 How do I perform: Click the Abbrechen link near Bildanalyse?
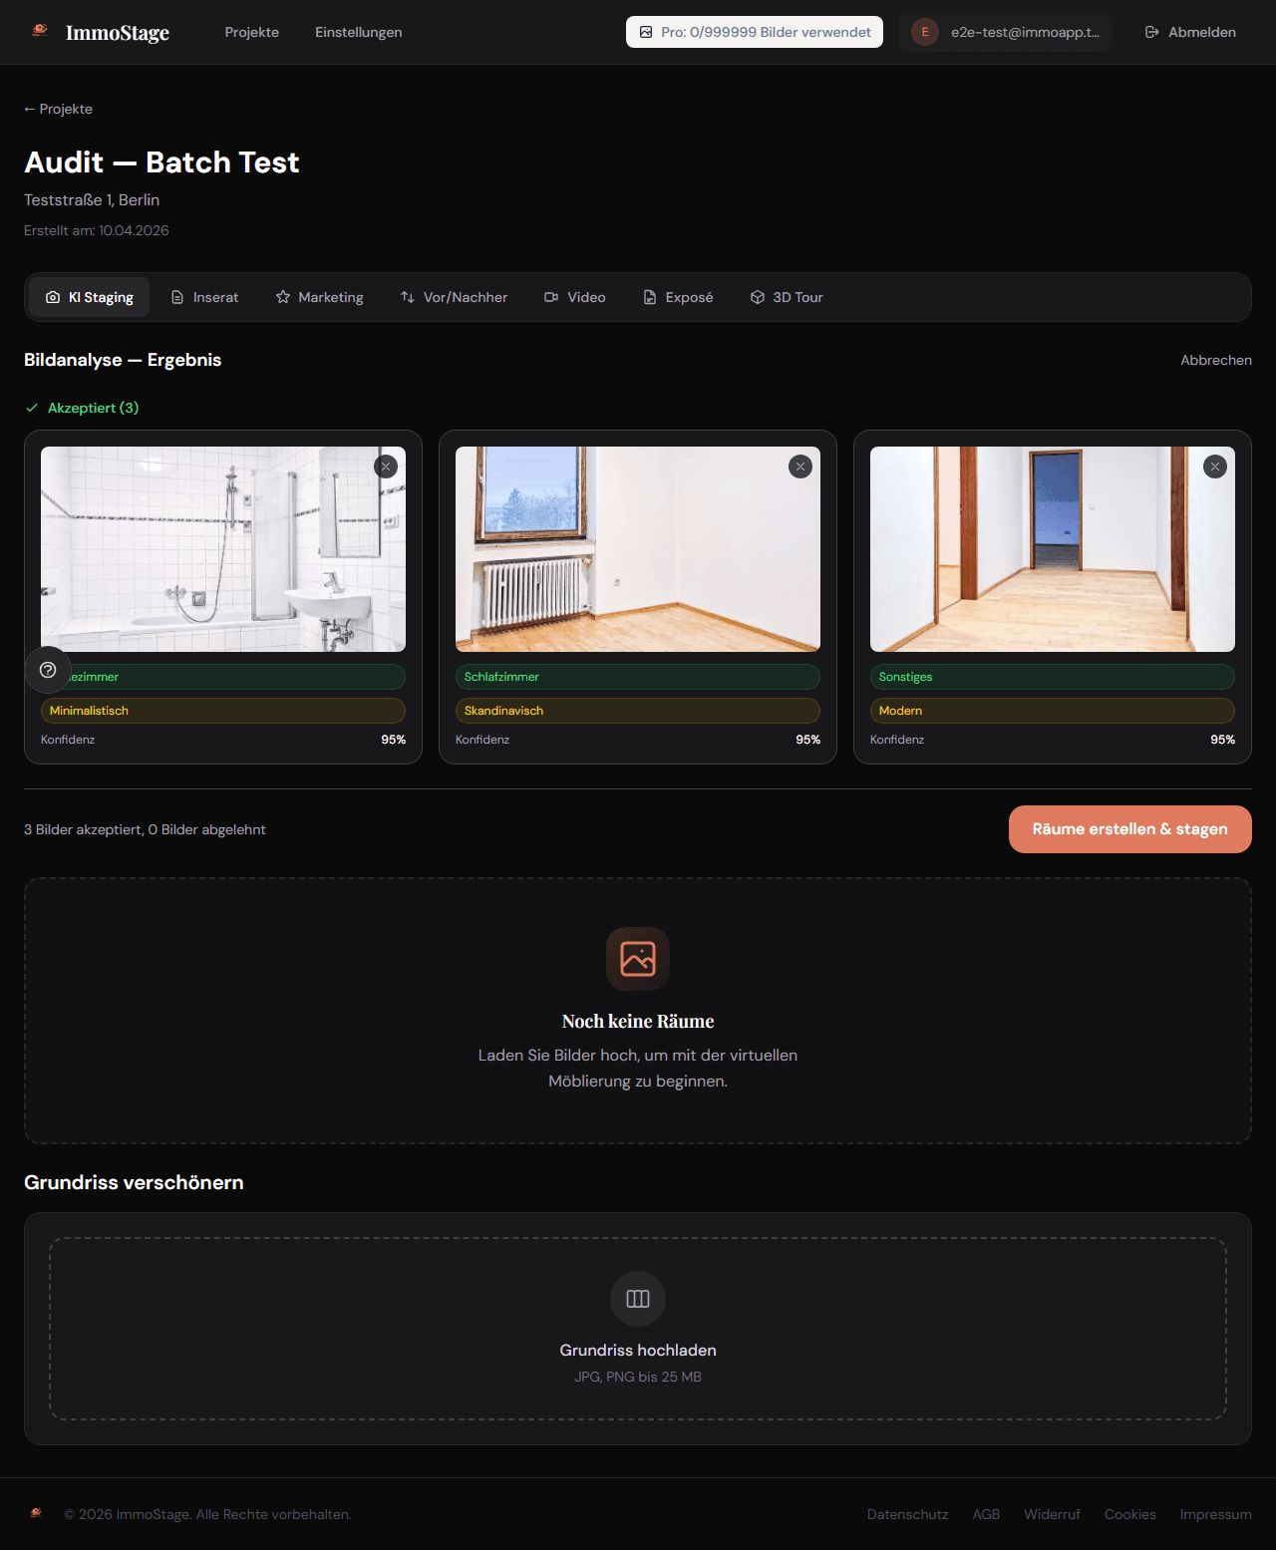pyautogui.click(x=1216, y=360)
